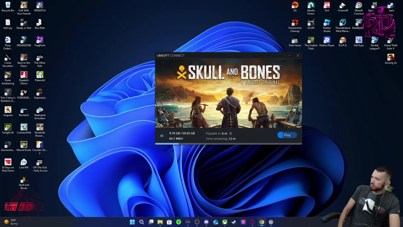403x227 pixels.
Task: Select the SCUM desktop shortcut
Action: pos(311,24)
